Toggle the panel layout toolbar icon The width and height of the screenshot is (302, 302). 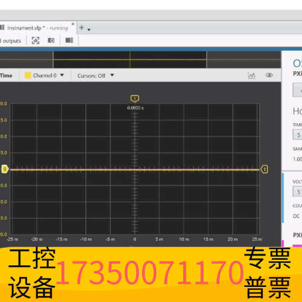coord(69,40)
